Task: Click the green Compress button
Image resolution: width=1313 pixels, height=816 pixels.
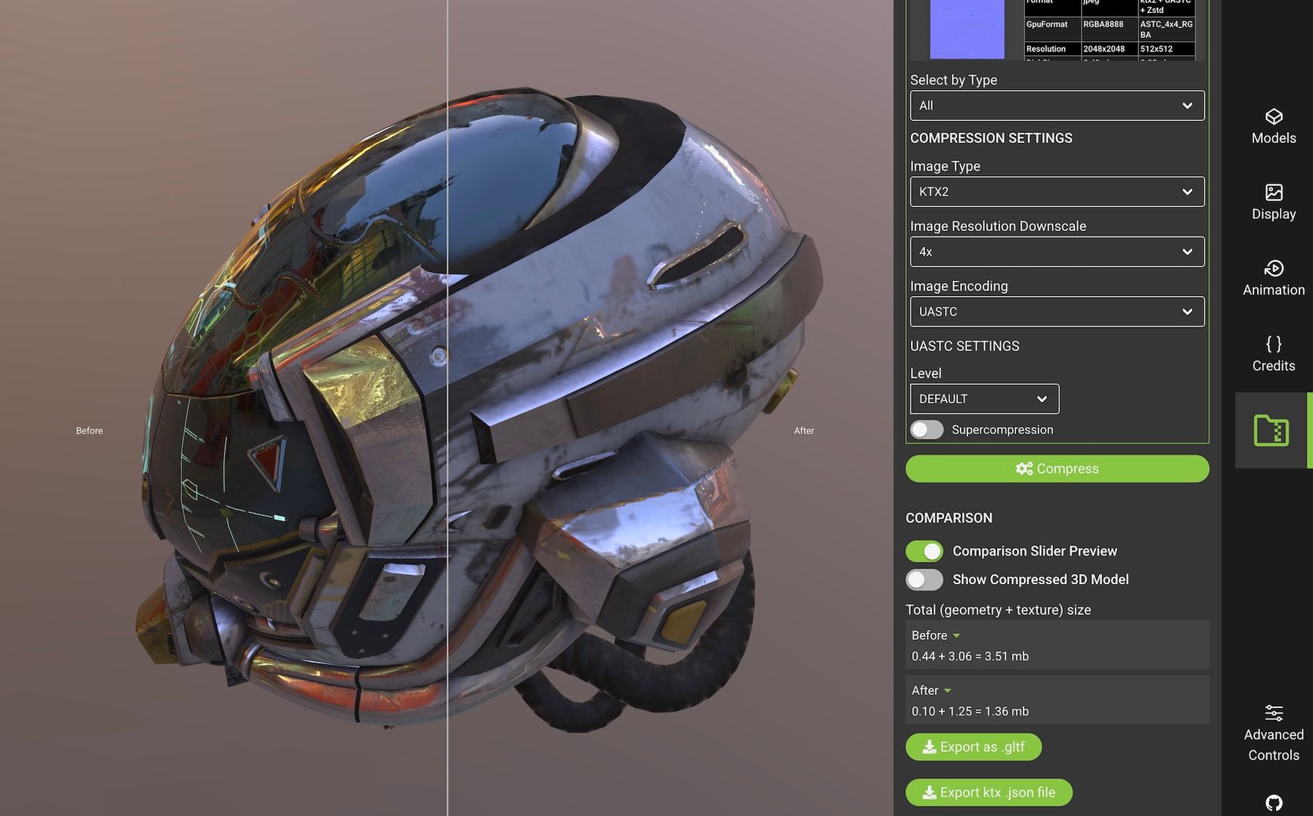Action: [x=1057, y=469]
